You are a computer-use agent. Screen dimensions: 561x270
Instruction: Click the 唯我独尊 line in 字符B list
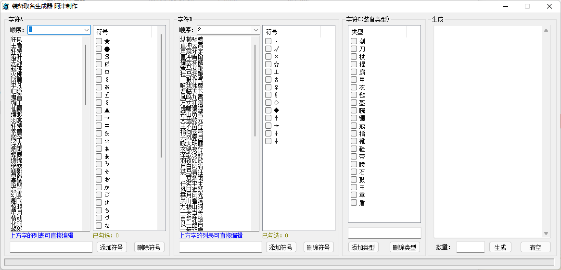point(192,86)
